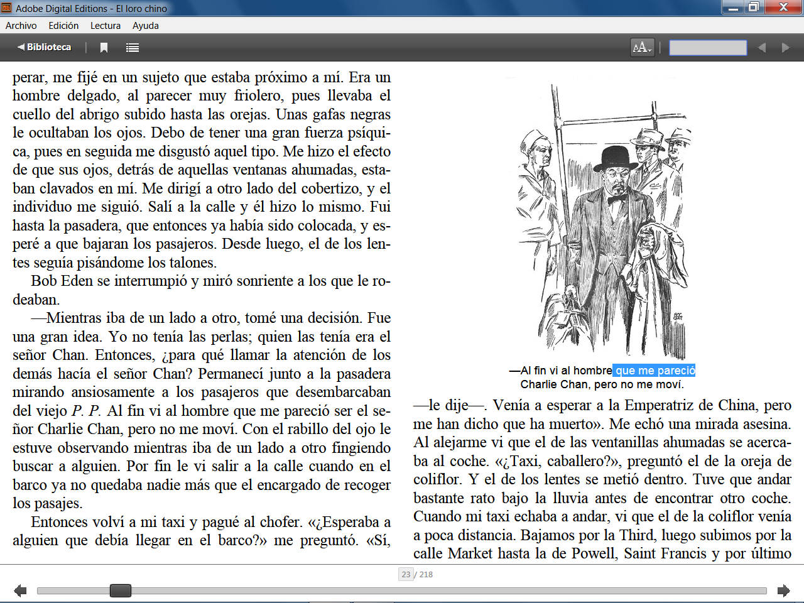Show the table of contents panel

[x=133, y=48]
